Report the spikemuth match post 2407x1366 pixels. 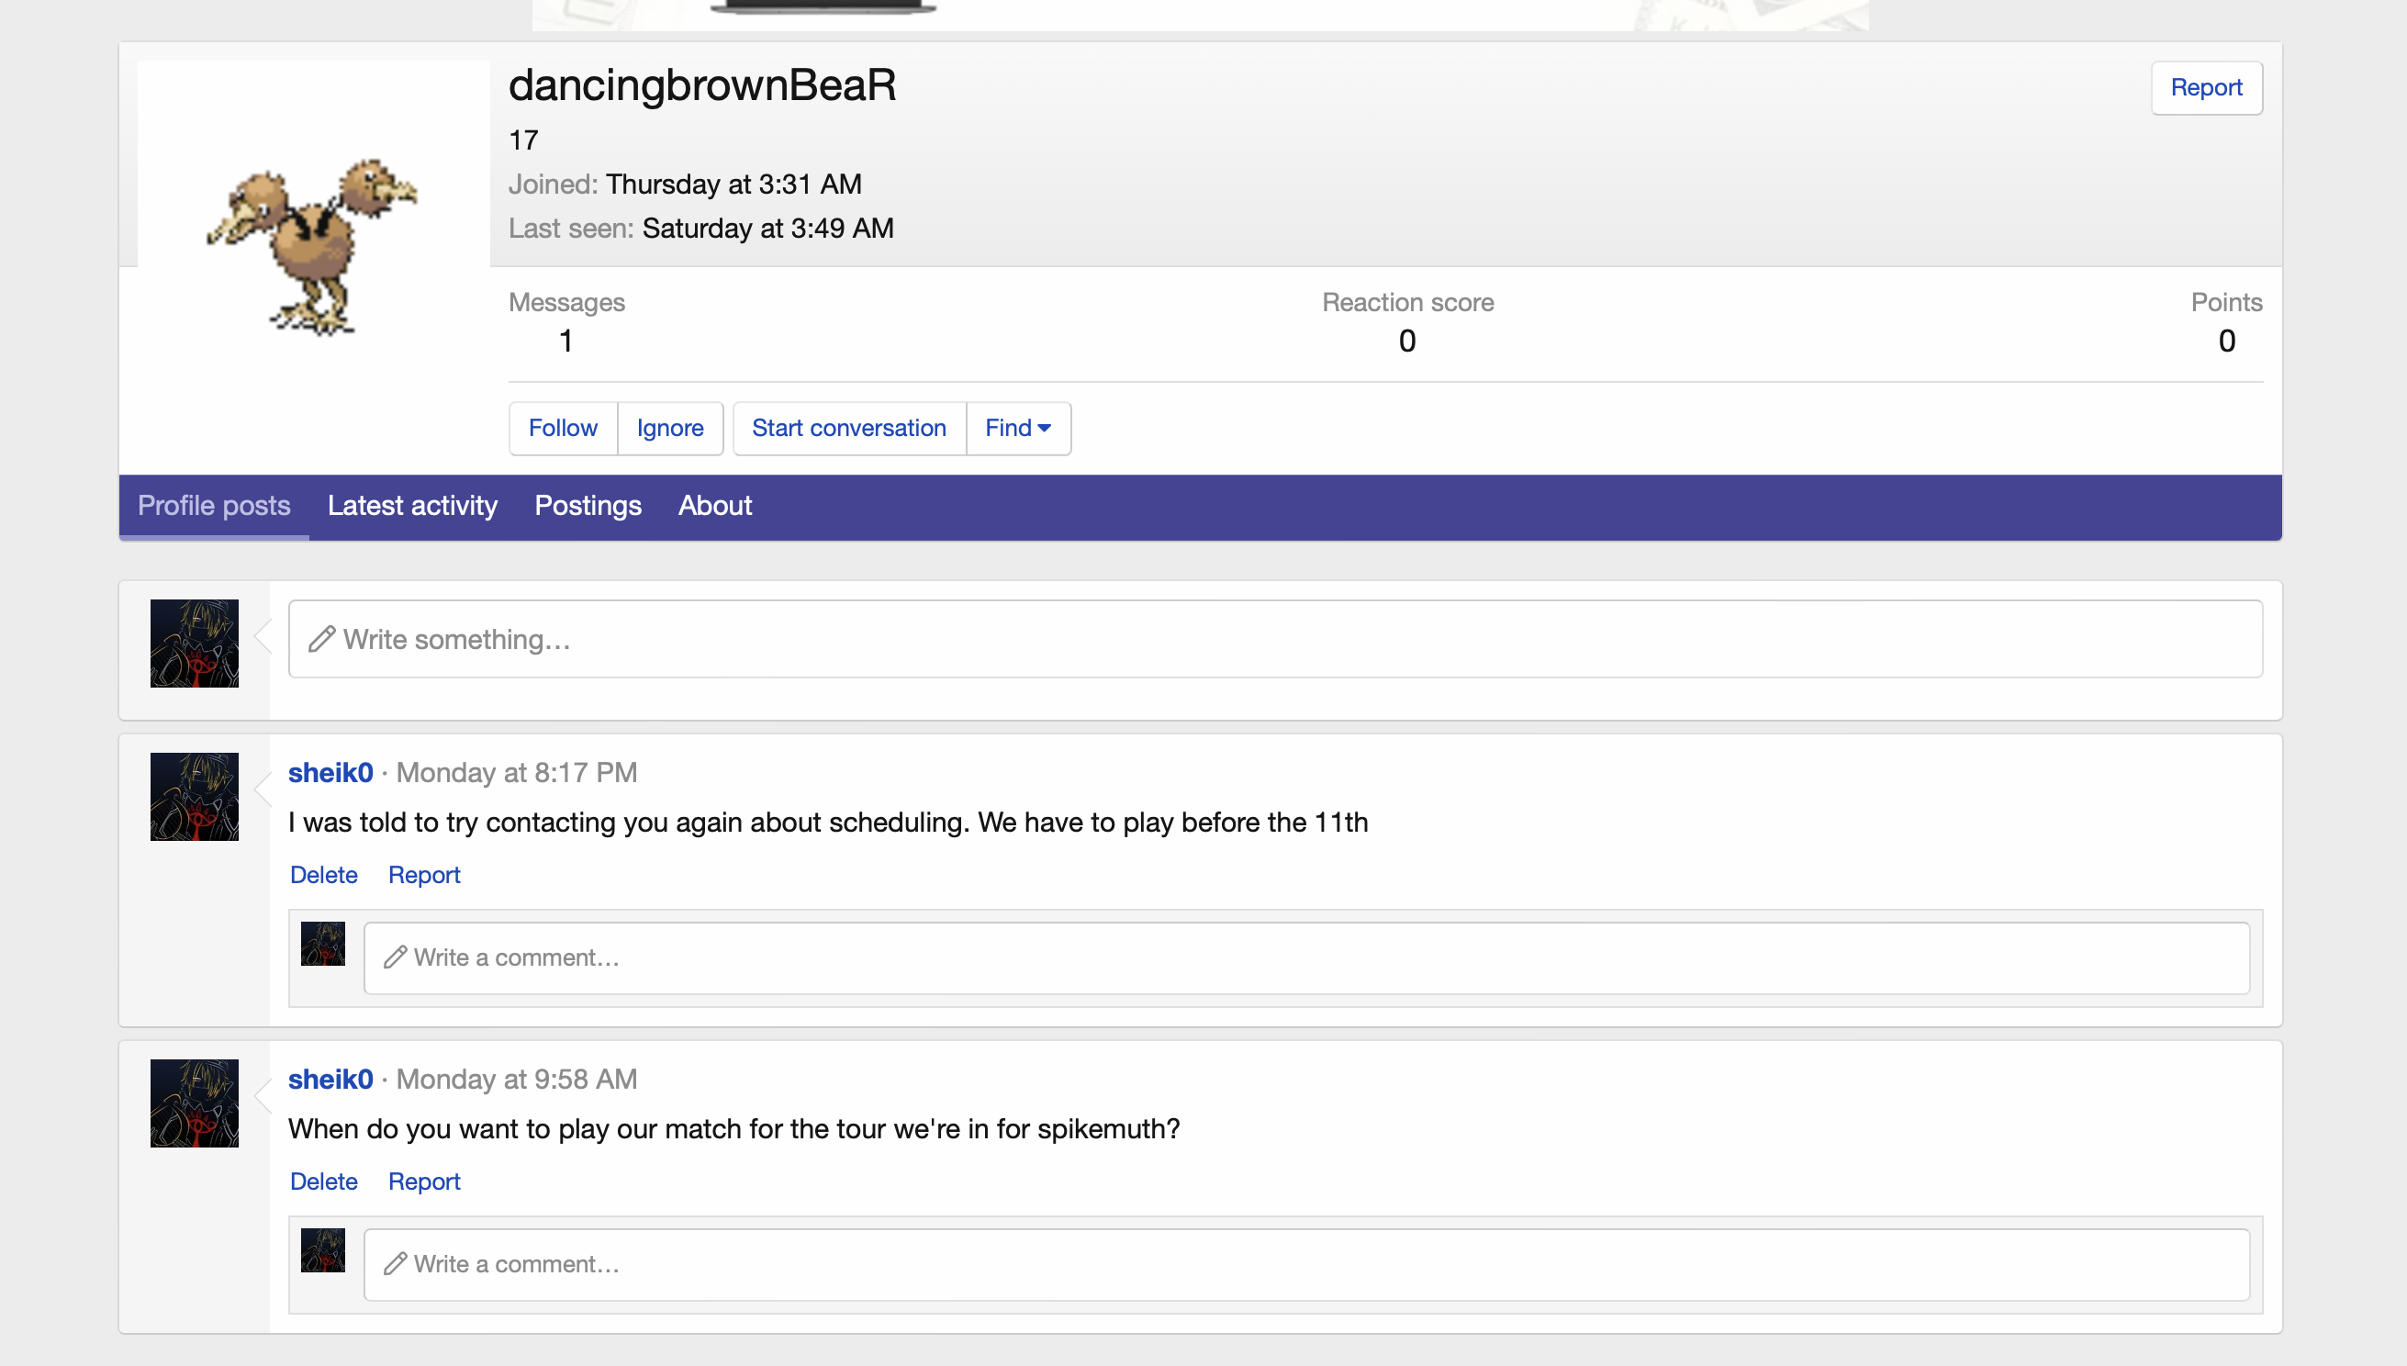pyautogui.click(x=424, y=1181)
